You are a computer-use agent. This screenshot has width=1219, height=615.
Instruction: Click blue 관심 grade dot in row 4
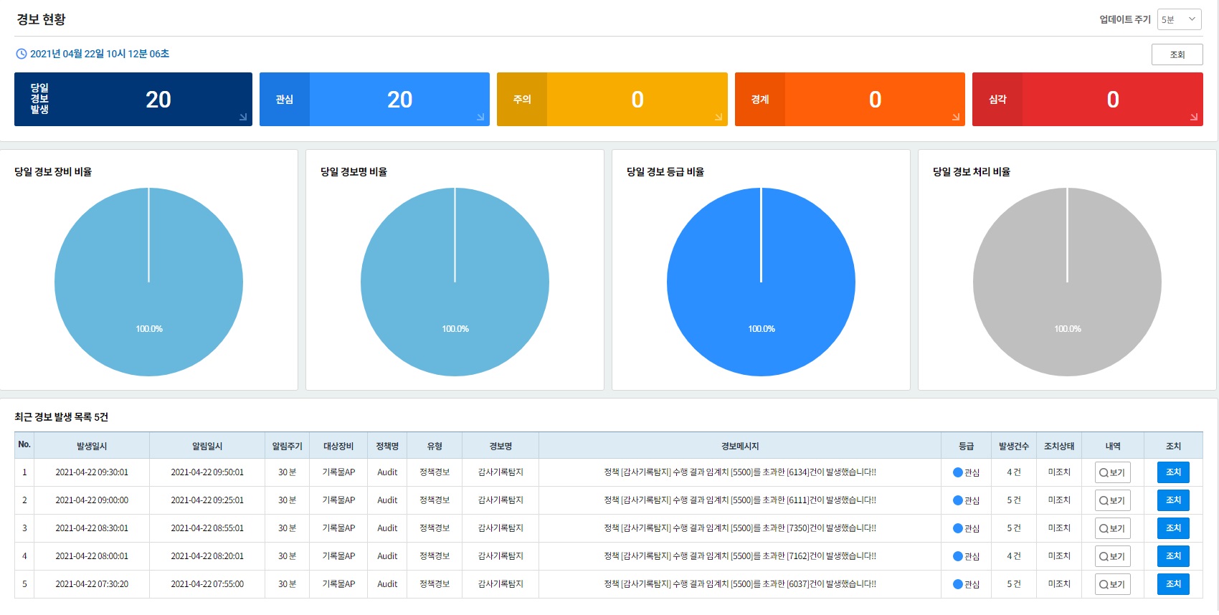[x=958, y=556]
